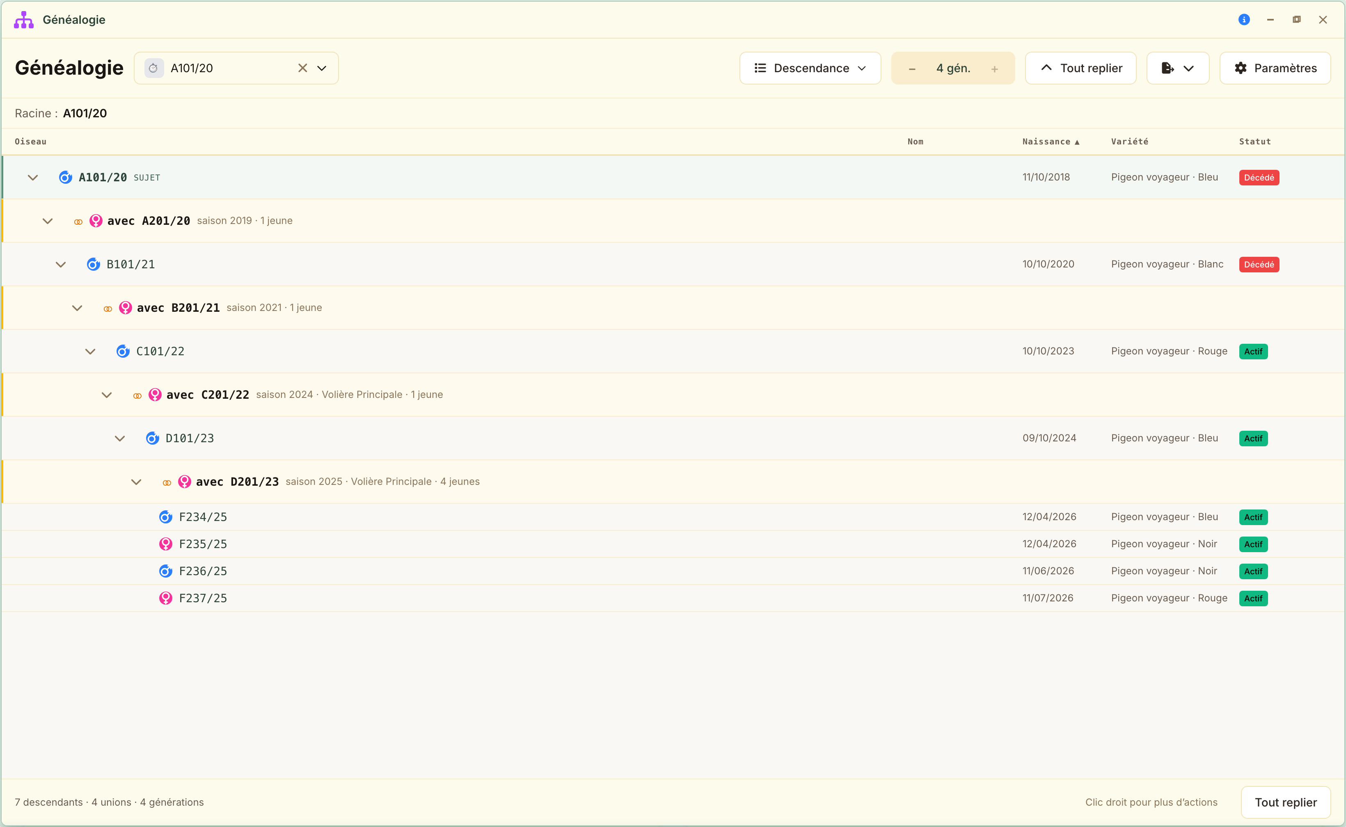
Task: Click the male icon of B101/21
Action: coord(93,264)
